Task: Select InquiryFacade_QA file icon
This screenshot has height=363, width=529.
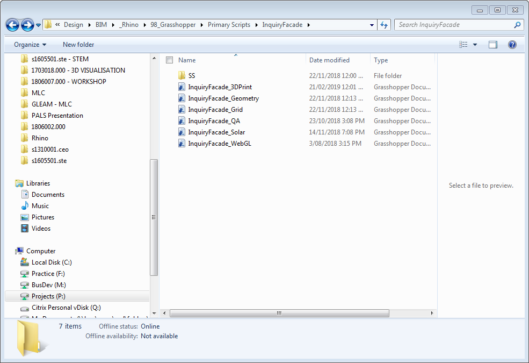Action: (182, 121)
